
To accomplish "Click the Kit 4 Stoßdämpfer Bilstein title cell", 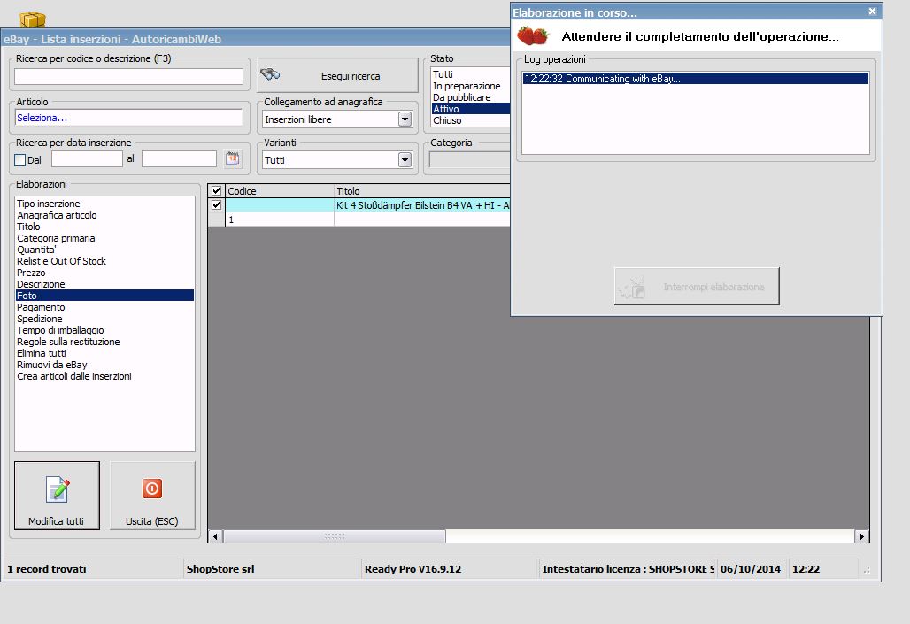I will point(422,205).
